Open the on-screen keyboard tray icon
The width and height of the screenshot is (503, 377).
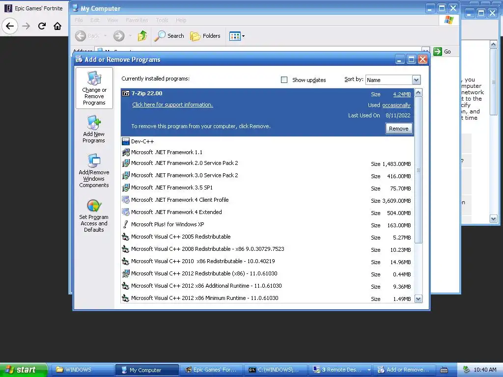click(x=444, y=370)
